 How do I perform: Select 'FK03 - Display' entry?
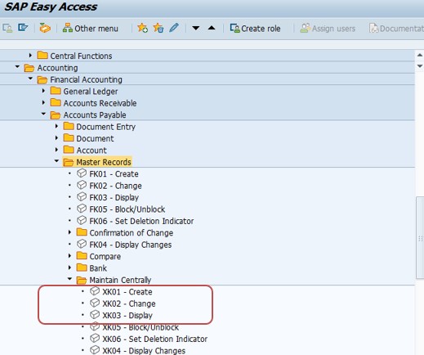click(114, 197)
